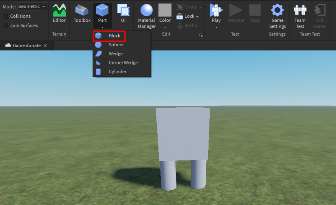This screenshot has width=336, height=205.
Task: Open the Group dropdown arrow
Action: pyautogui.click(x=200, y=7)
